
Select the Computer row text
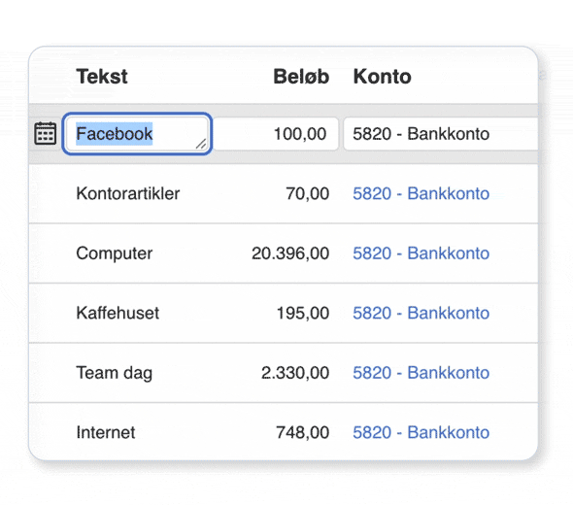pyautogui.click(x=115, y=253)
